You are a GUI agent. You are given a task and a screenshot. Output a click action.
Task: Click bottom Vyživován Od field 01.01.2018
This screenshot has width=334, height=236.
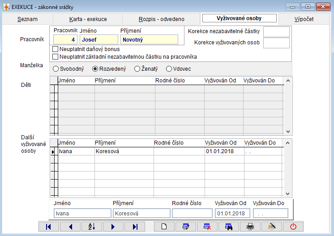click(x=232, y=213)
